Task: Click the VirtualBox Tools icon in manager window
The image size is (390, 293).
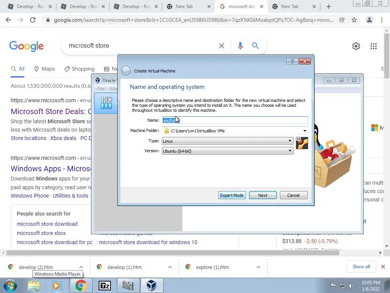Action: click(107, 103)
